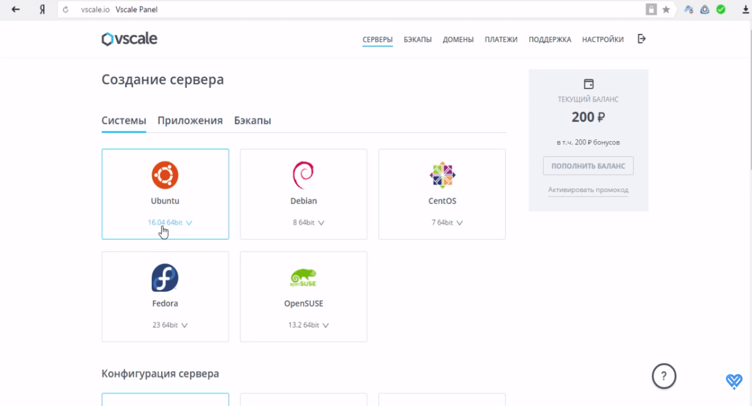Image resolution: width=752 pixels, height=406 pixels.
Task: Select the CentOS logo
Action: pyautogui.click(x=442, y=175)
